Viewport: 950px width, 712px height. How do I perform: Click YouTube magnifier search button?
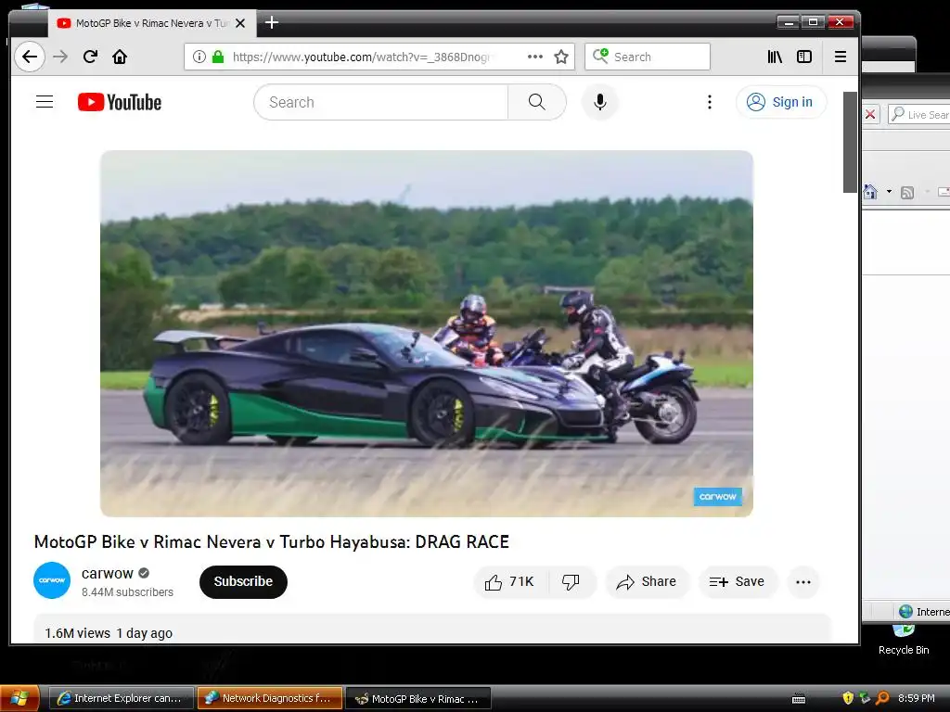[x=537, y=102]
